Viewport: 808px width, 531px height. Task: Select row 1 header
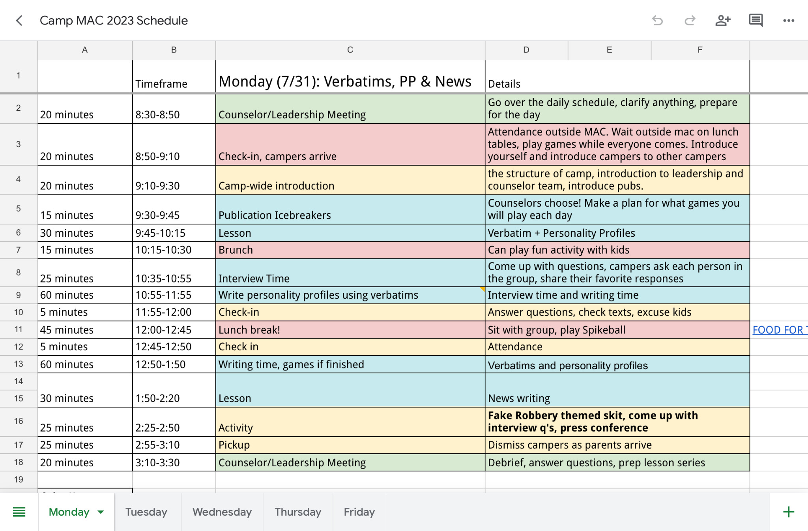19,76
